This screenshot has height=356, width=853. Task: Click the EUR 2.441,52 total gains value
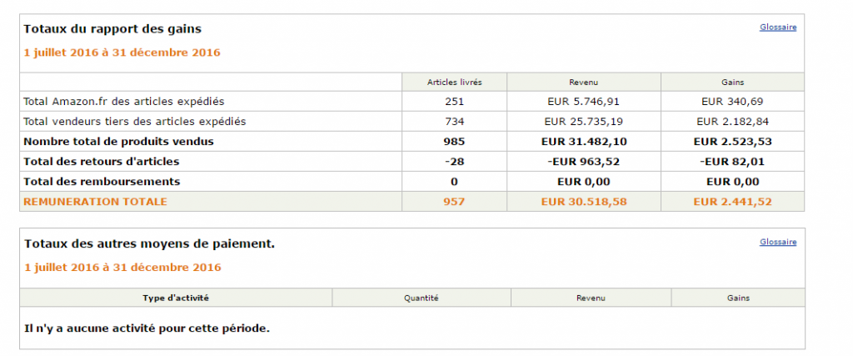733,202
